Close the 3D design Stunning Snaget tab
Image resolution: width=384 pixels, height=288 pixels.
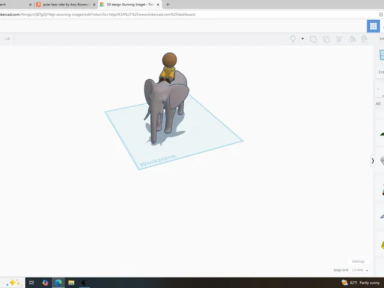tap(158, 5)
